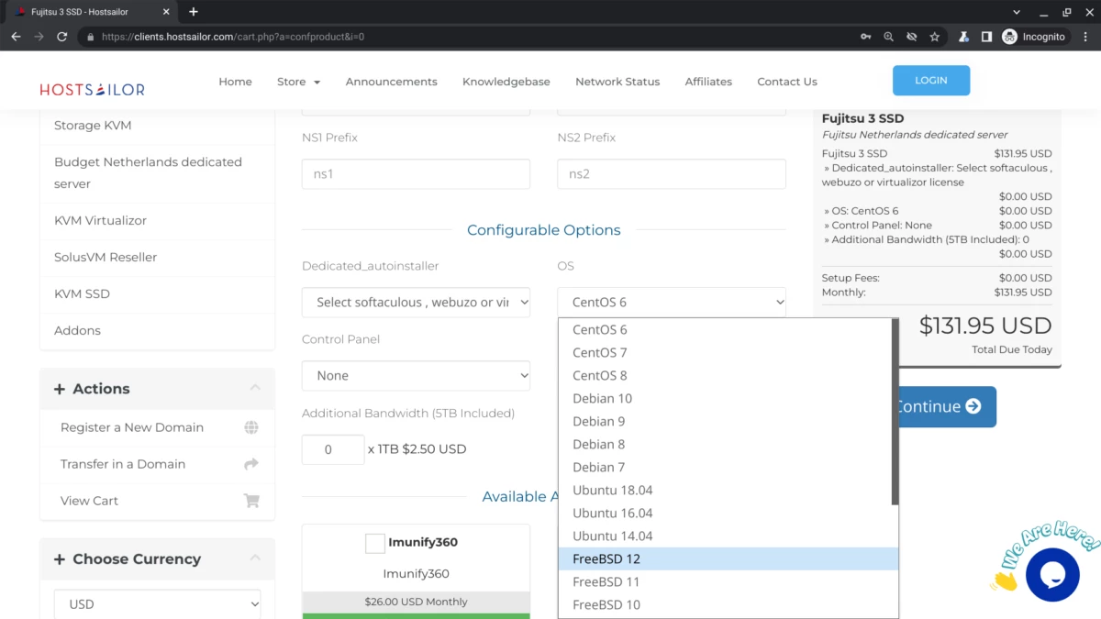The height and width of the screenshot is (619, 1101).
Task: Click the OS dropdown list scrollbar
Action: [x=895, y=413]
